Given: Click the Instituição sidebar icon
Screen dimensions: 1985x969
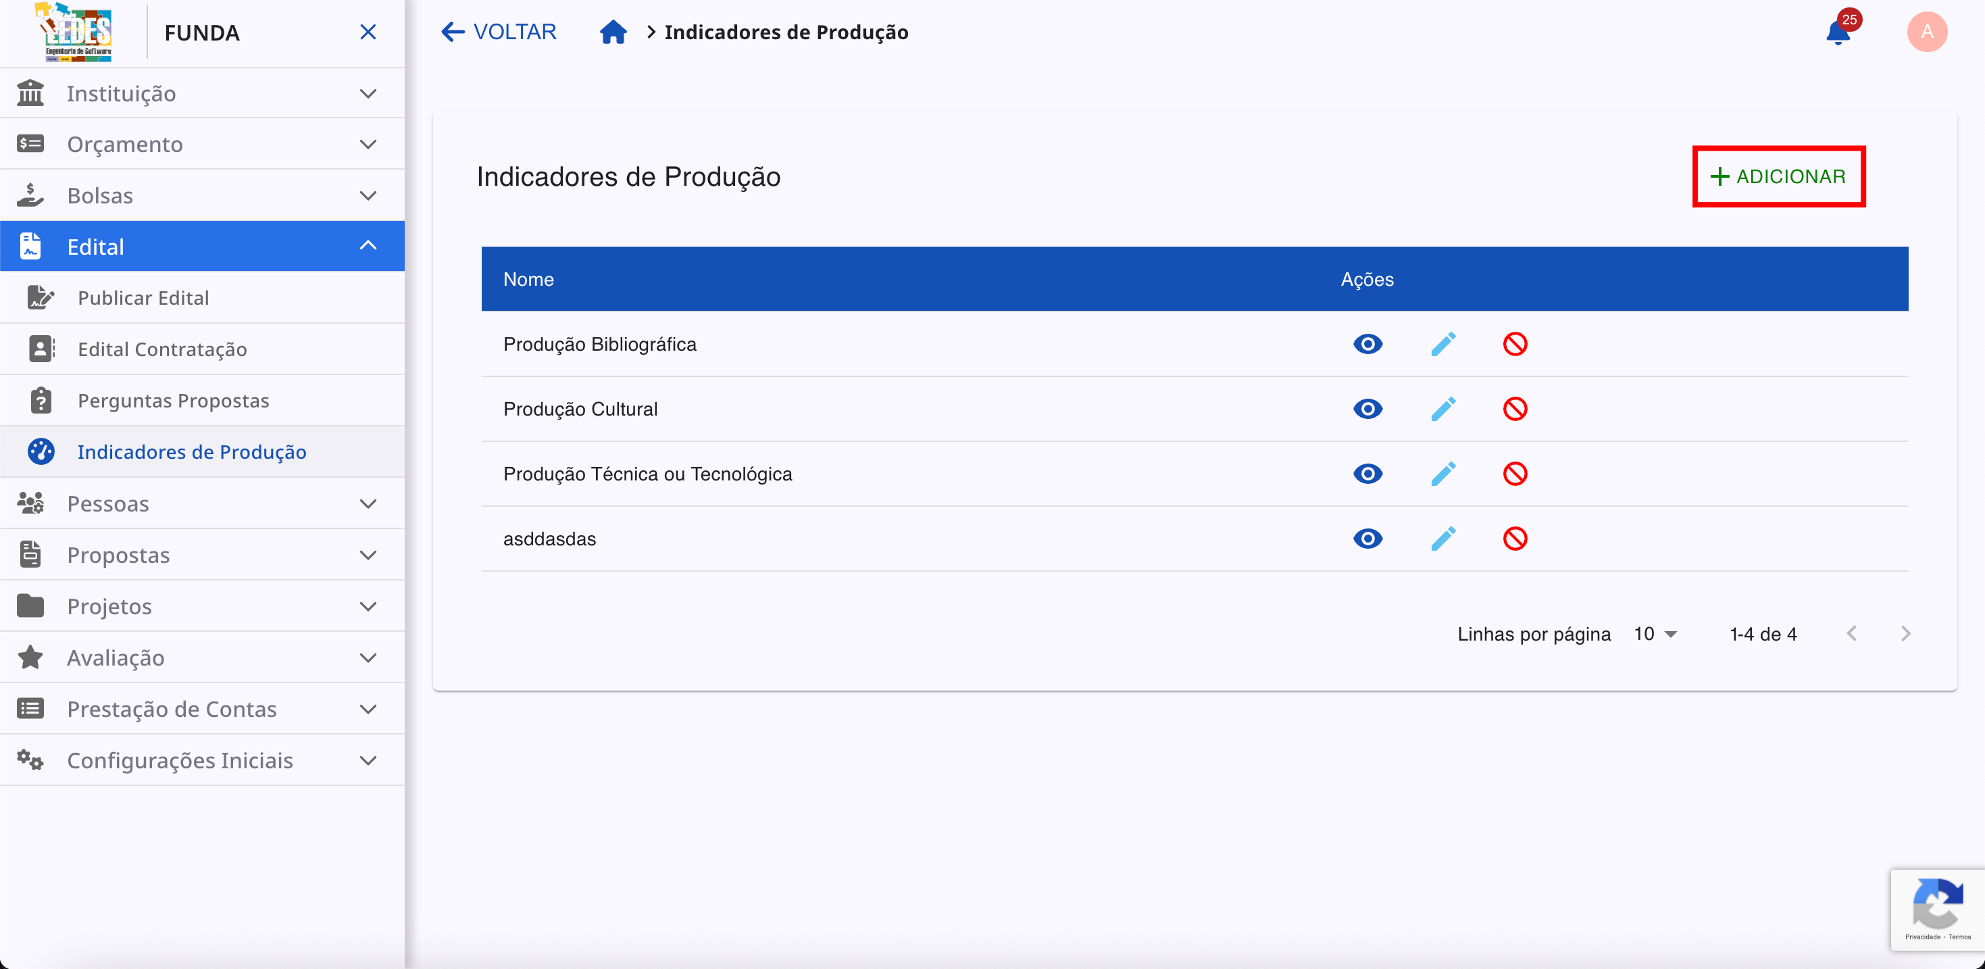Looking at the screenshot, I should [x=30, y=93].
